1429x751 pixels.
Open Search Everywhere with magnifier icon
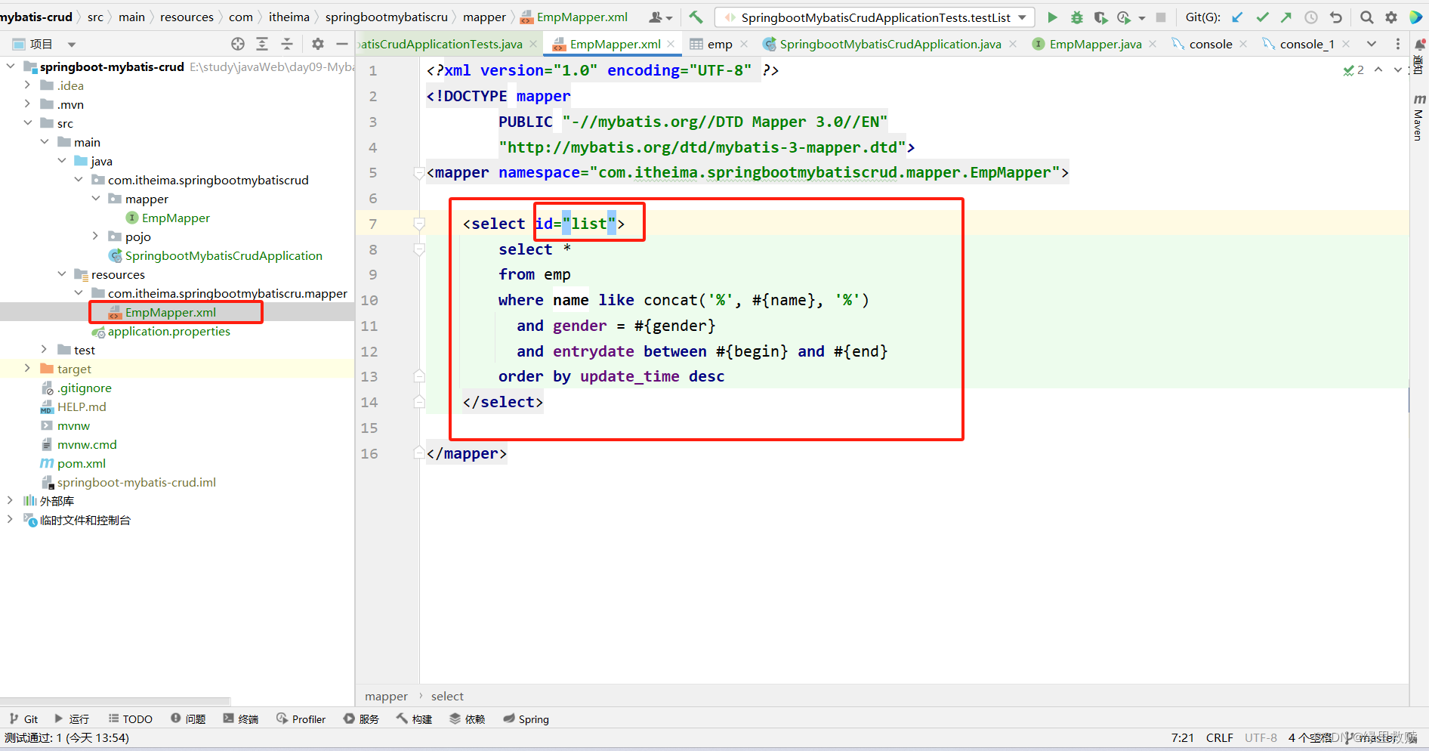coord(1366,17)
